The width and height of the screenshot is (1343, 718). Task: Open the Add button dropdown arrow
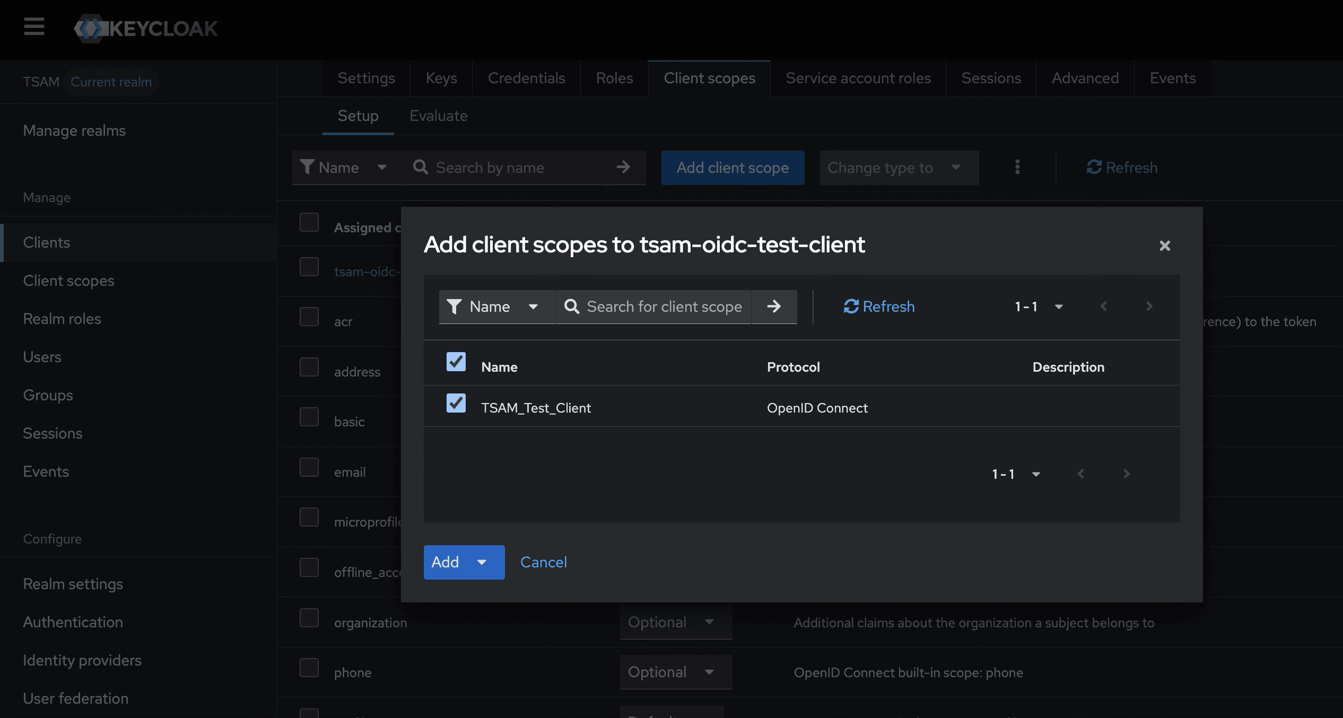point(482,562)
